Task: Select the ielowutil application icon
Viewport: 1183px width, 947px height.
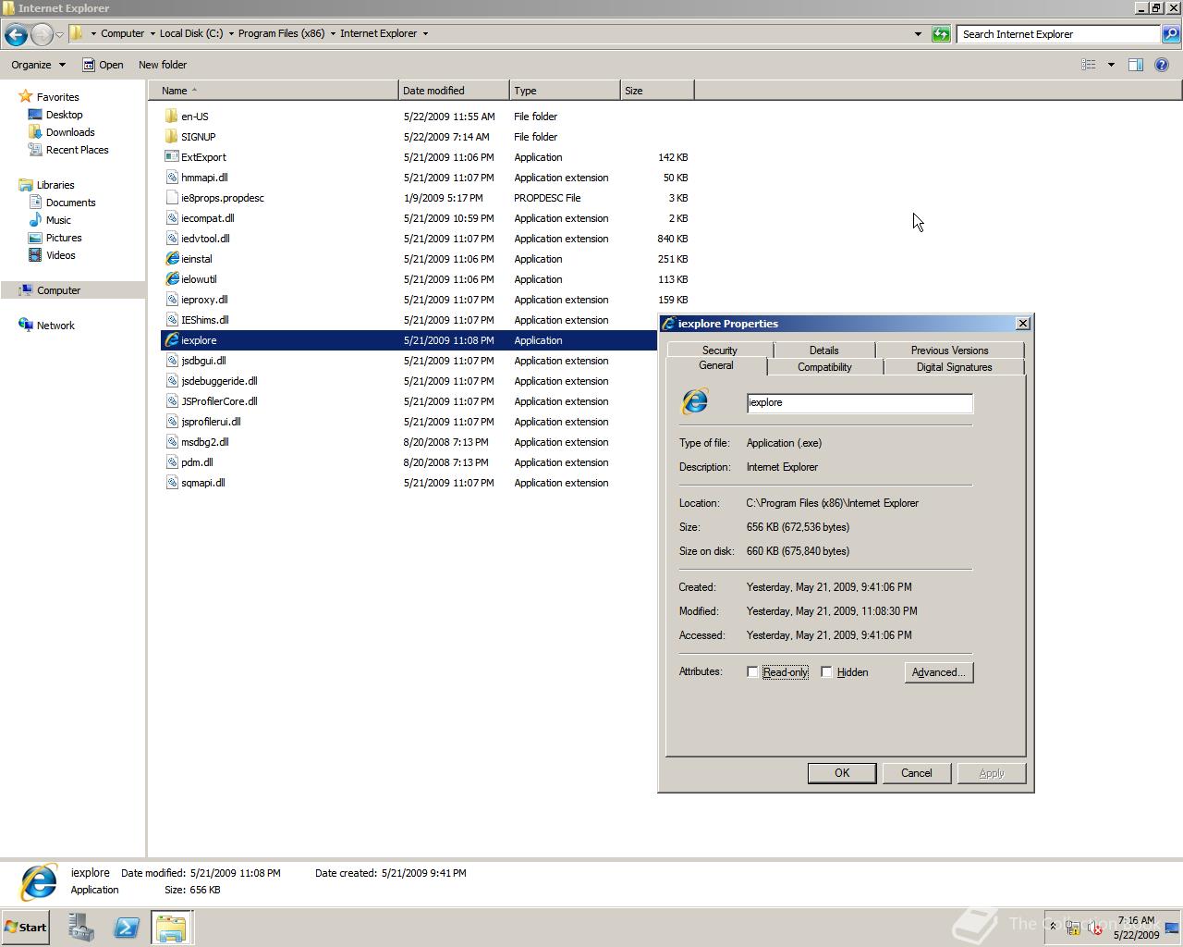Action: click(x=172, y=279)
